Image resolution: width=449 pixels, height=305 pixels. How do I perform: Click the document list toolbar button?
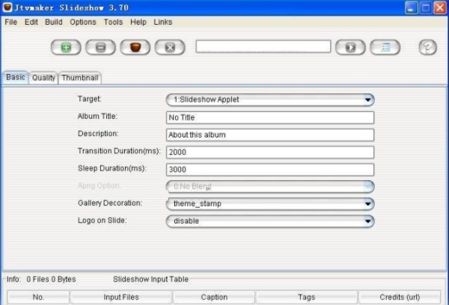pos(385,47)
